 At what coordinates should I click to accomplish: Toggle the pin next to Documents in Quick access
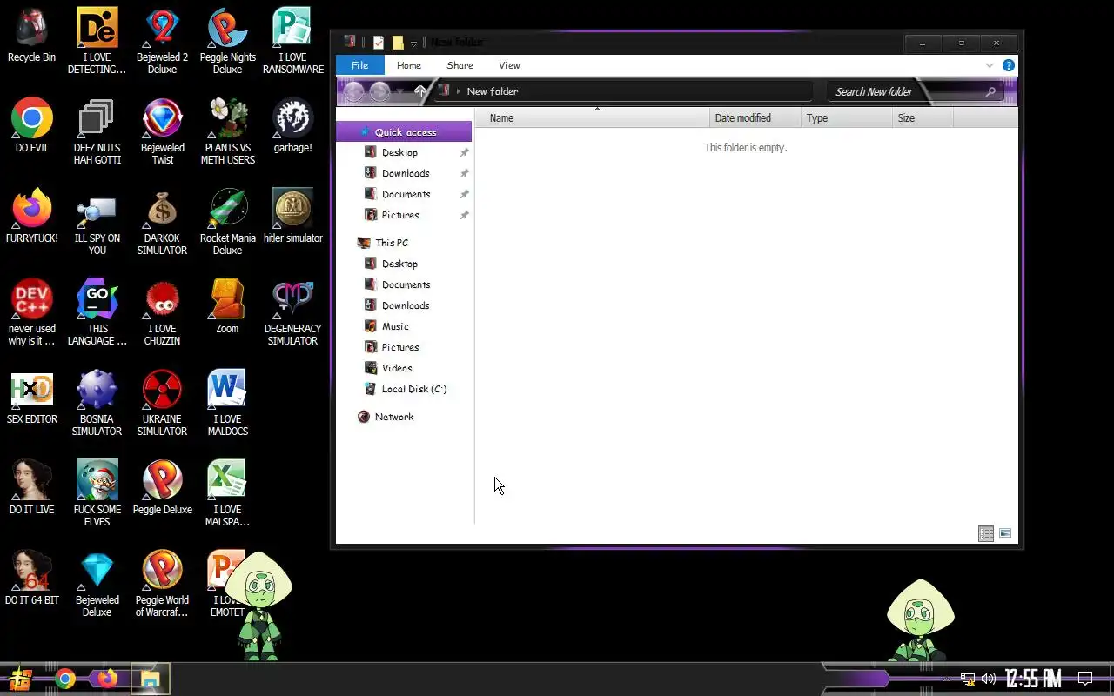[464, 194]
